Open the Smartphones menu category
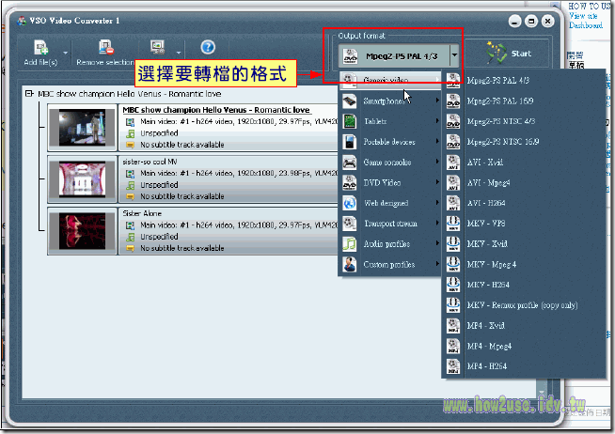Viewport: 615px width, 434px height. (x=390, y=101)
